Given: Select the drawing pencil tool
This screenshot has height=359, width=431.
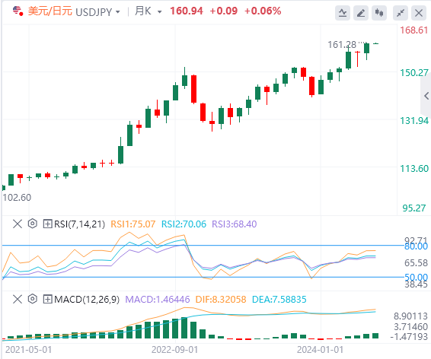Looking at the screenshot, I should pos(361,13).
